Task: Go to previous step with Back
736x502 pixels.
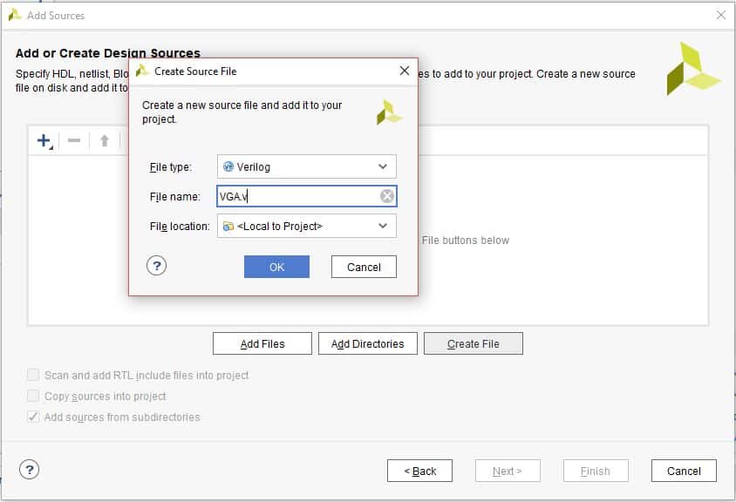Action: (419, 471)
